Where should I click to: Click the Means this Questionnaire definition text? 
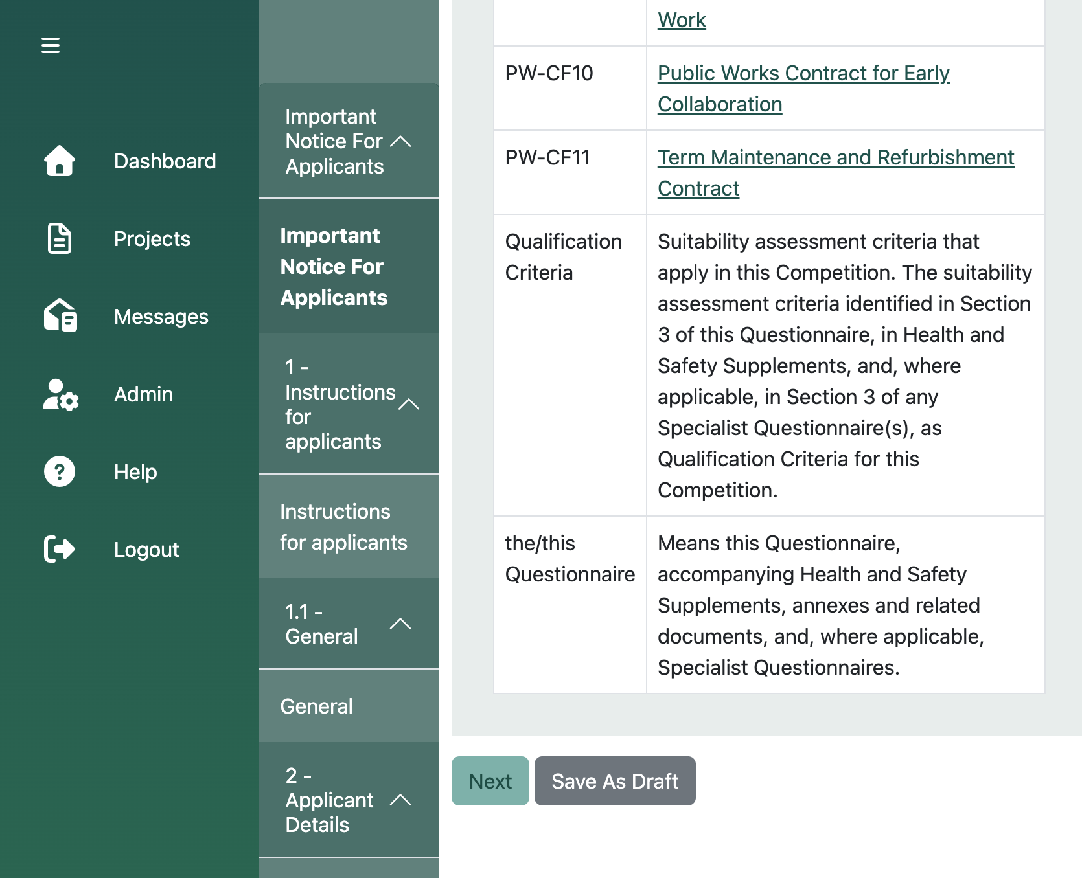click(x=821, y=605)
